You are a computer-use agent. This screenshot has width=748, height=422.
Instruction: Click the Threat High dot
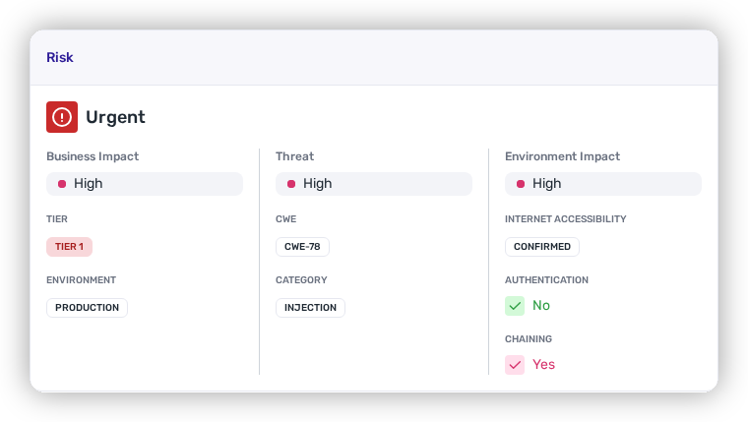pos(291,184)
